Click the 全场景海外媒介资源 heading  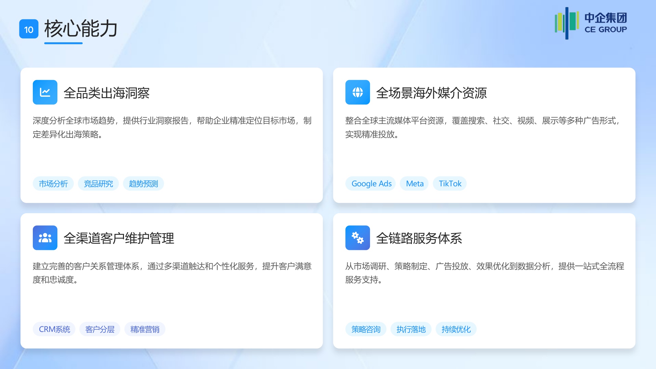(x=431, y=93)
